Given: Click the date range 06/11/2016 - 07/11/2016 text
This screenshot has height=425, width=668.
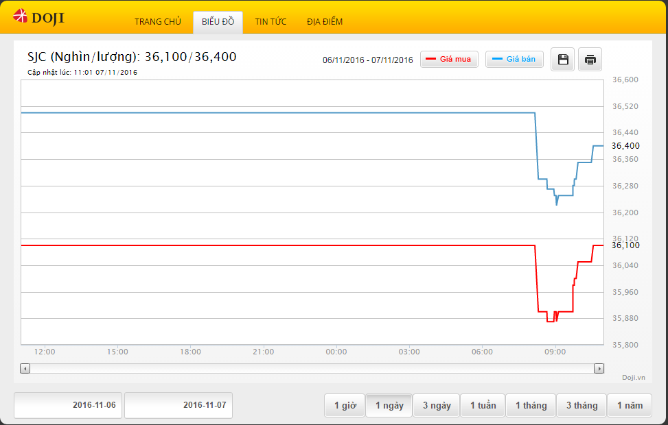Looking at the screenshot, I should [368, 60].
